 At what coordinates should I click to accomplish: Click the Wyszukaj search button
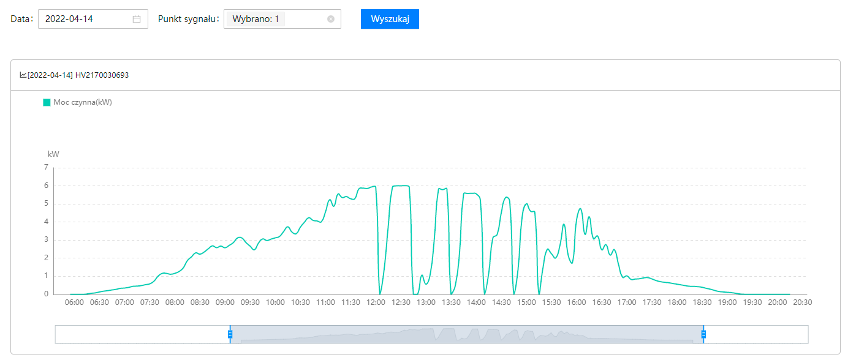(x=390, y=19)
